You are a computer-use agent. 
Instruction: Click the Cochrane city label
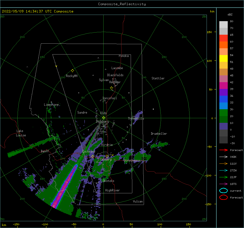click(x=89, y=152)
